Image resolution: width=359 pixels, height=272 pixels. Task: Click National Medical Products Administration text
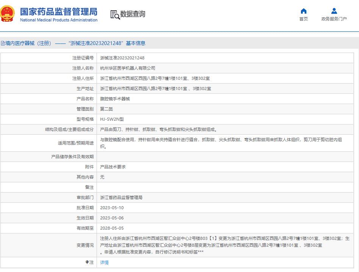click(59, 20)
